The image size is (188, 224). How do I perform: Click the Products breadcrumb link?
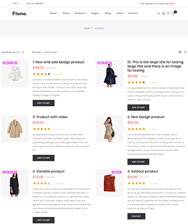[x=99, y=29]
